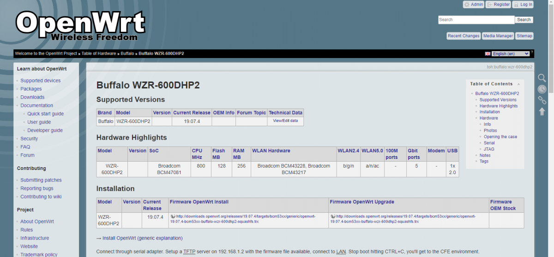Open Firmware OpenWrt Upgrade download URL
Image resolution: width=554 pixels, height=257 pixels.
[403, 219]
